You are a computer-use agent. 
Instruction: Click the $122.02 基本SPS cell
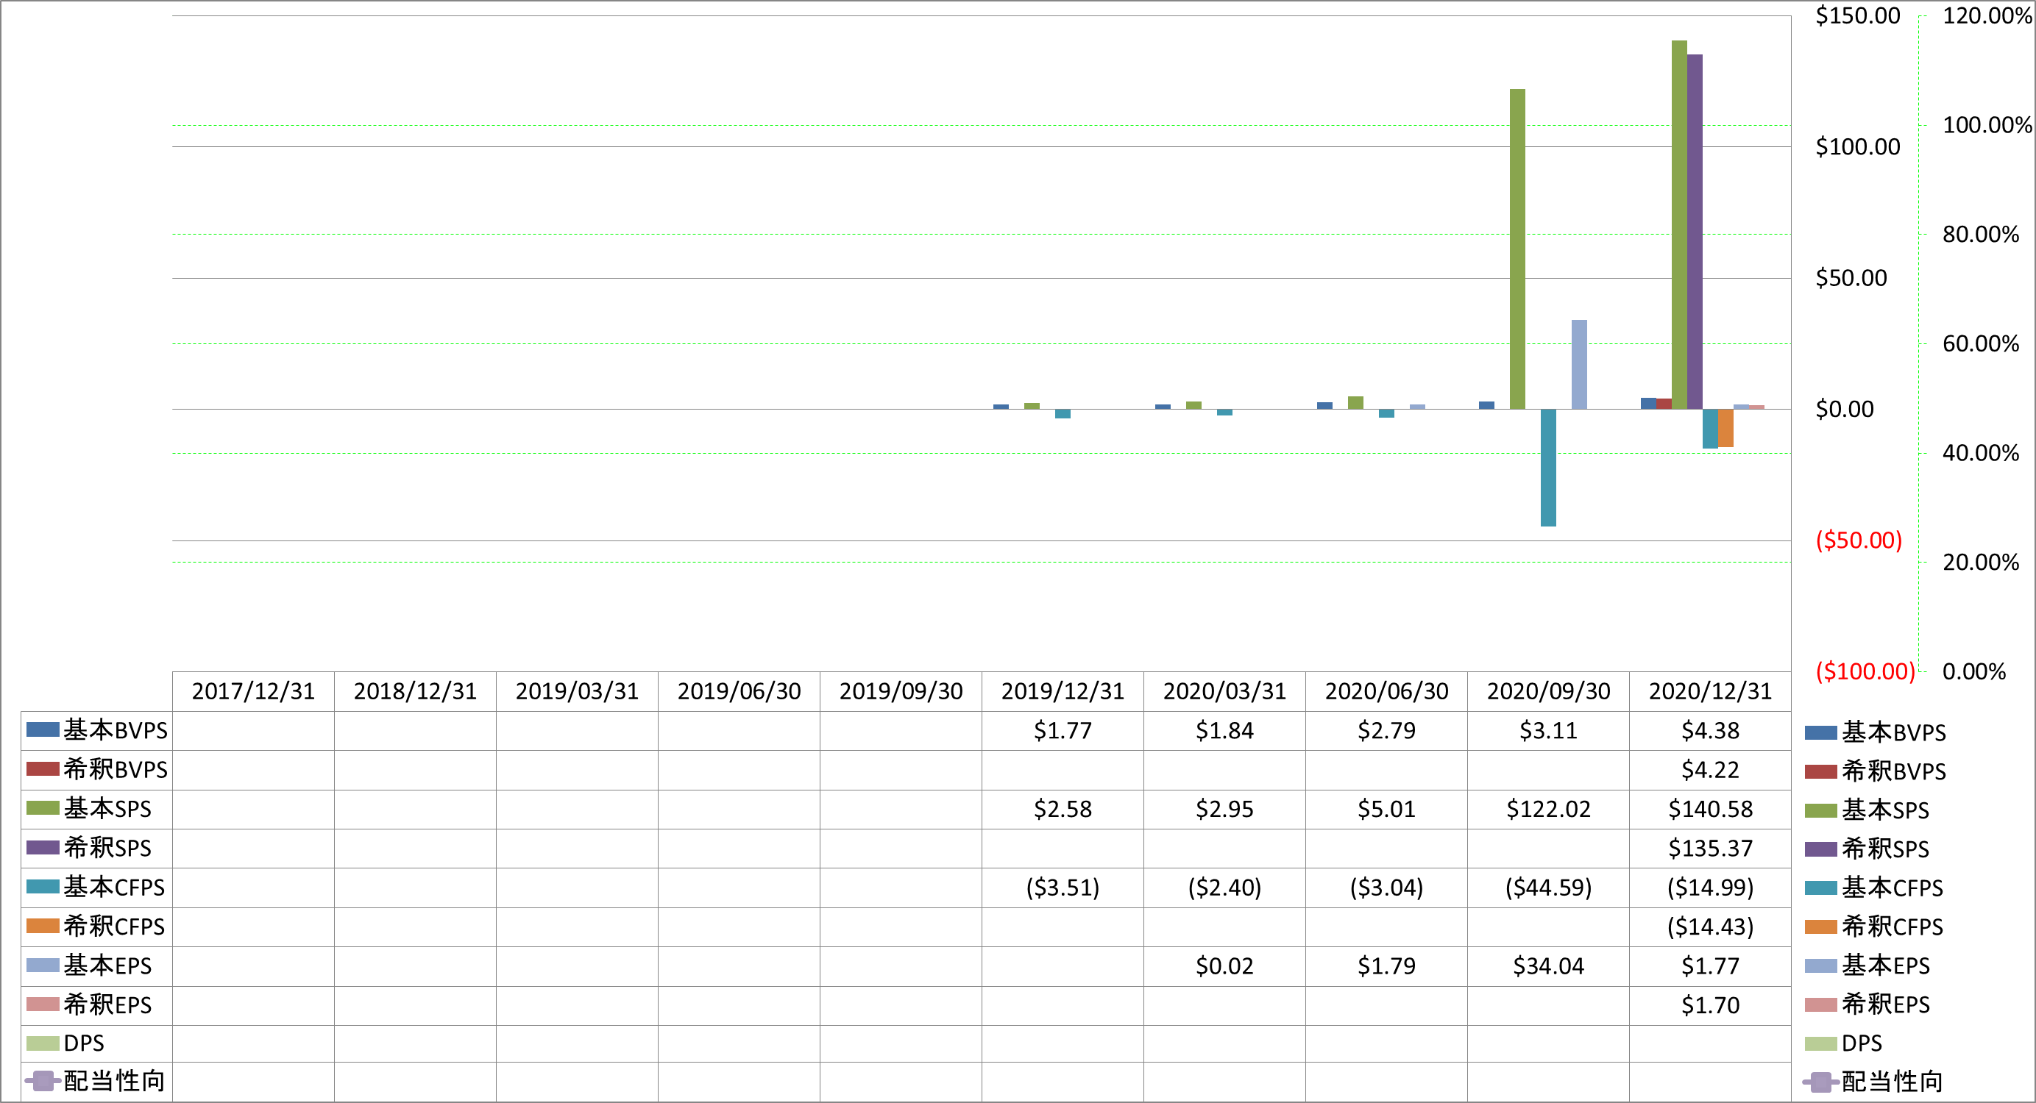(1549, 809)
